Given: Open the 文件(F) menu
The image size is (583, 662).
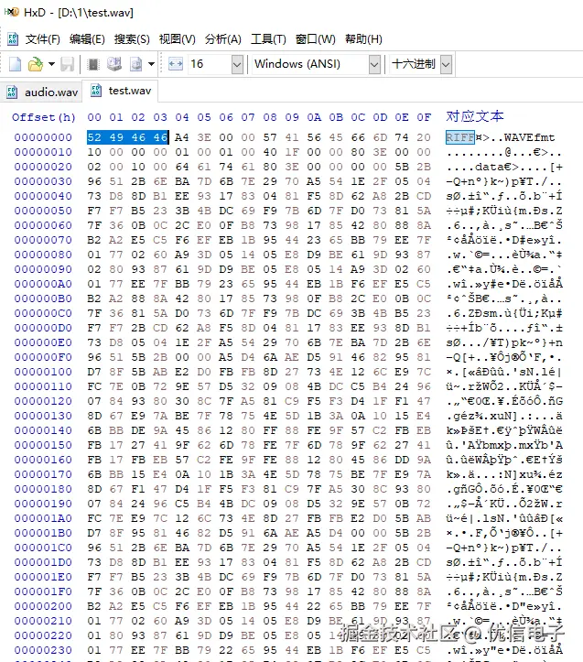Looking at the screenshot, I should [x=43, y=39].
